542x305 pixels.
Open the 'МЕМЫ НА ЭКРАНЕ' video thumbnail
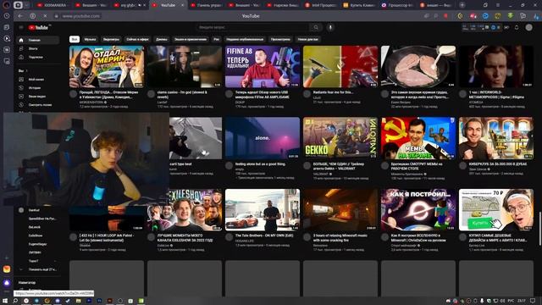pos(418,138)
